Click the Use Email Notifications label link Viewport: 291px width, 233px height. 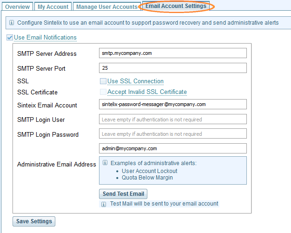tap(45, 38)
